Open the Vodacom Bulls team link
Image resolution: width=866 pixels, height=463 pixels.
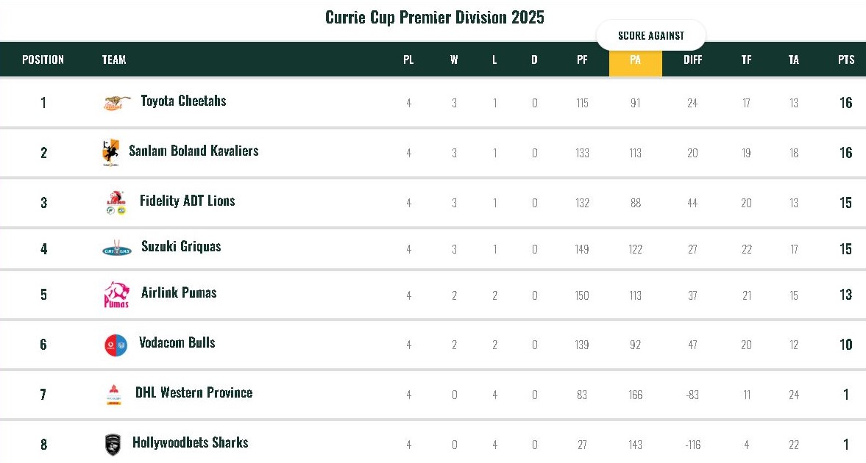[177, 342]
